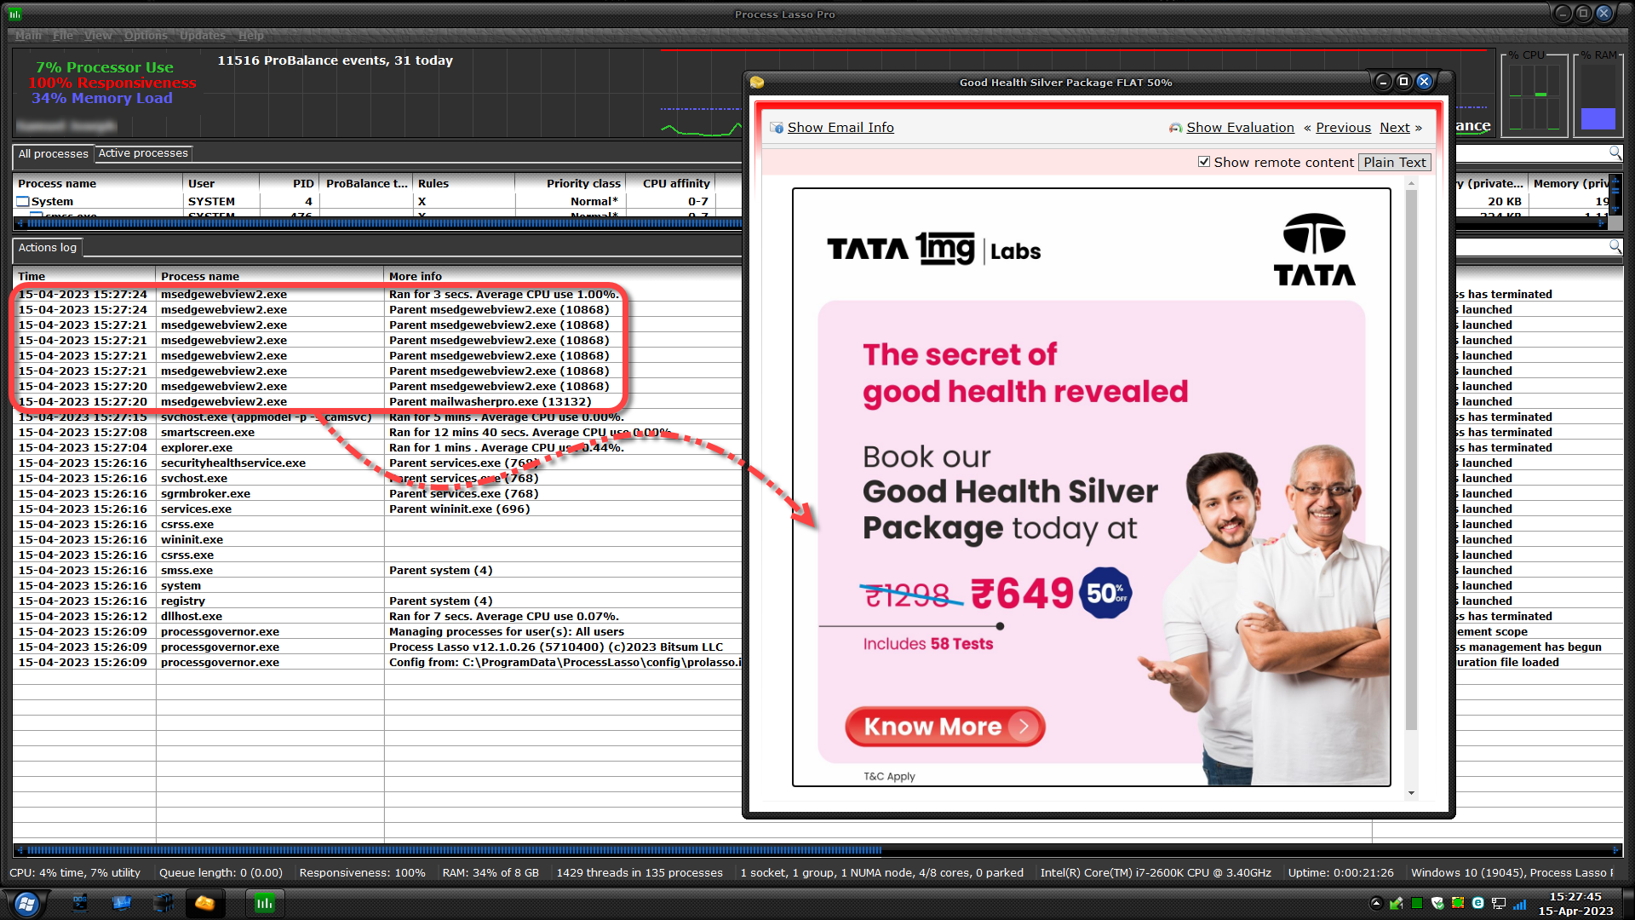1635x920 pixels.
Task: Open the Main menu
Action: click(x=28, y=35)
